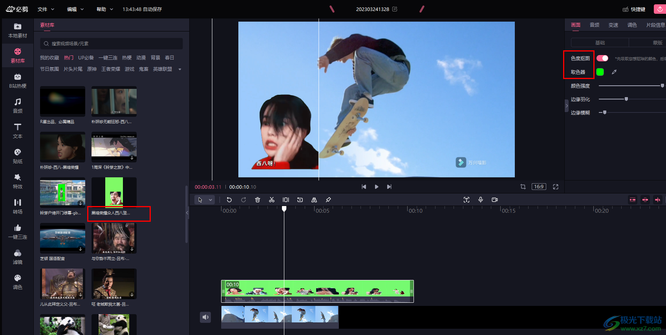Select the 基础 basic sub-tab
The image size is (666, 335).
pyautogui.click(x=600, y=42)
